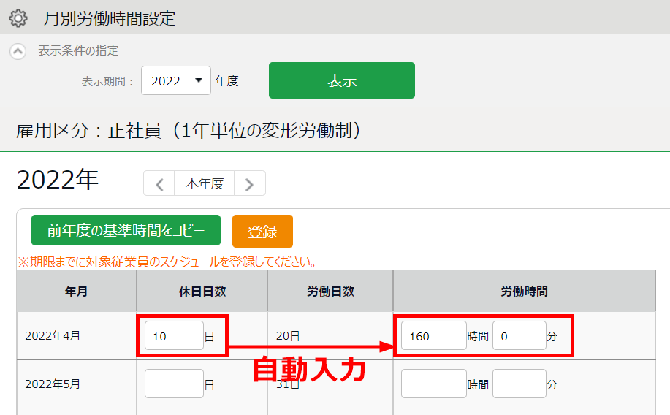The height and width of the screenshot is (415, 670).
Task: Click the orange 登録 button
Action: (262, 231)
